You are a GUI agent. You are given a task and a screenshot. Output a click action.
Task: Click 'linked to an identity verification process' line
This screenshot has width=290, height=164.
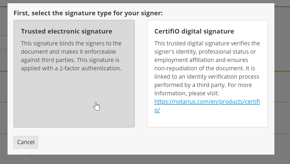pyautogui.click(x=207, y=77)
